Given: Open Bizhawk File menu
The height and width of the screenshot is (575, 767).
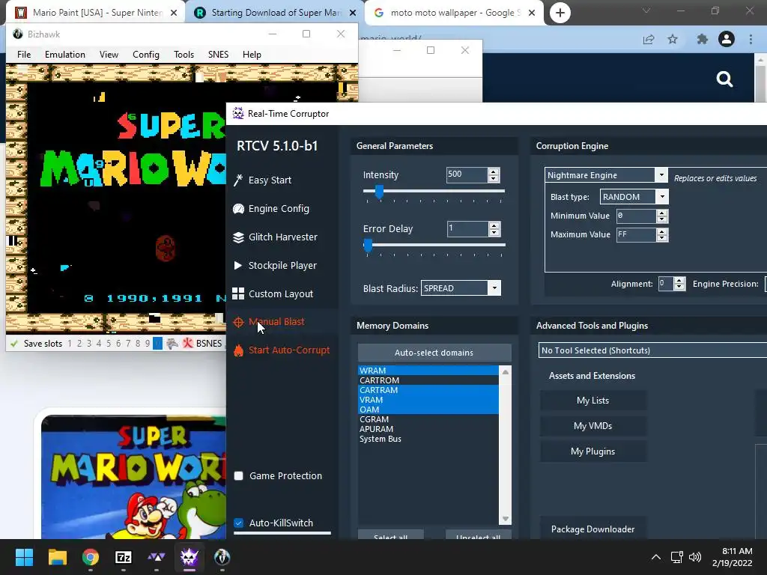Looking at the screenshot, I should point(24,54).
